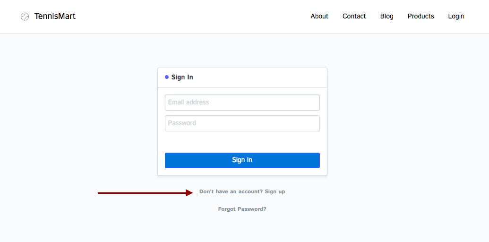Click the TennisMart brand name text
The height and width of the screenshot is (242, 489).
(55, 16)
